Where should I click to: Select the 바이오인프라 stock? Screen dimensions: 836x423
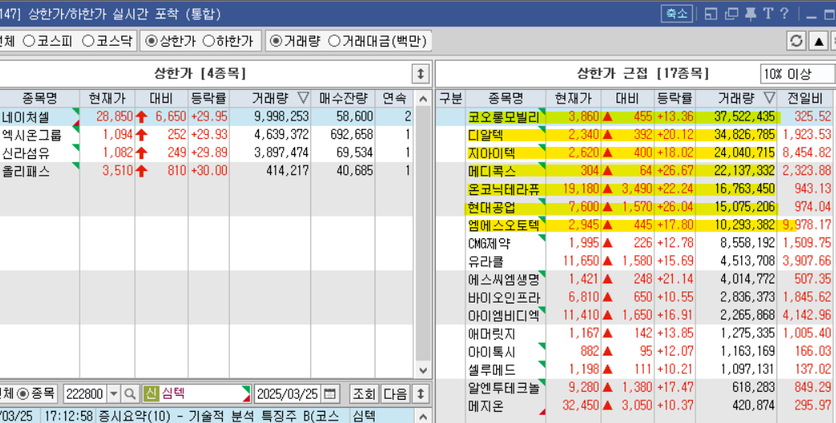click(x=504, y=298)
